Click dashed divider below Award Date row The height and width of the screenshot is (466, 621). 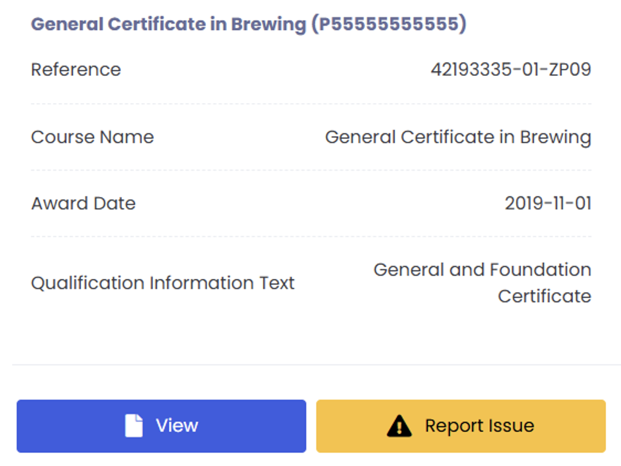(311, 237)
